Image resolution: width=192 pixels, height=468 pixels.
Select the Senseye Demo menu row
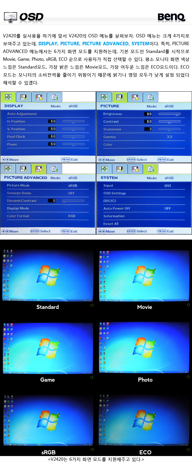[x=48, y=193]
